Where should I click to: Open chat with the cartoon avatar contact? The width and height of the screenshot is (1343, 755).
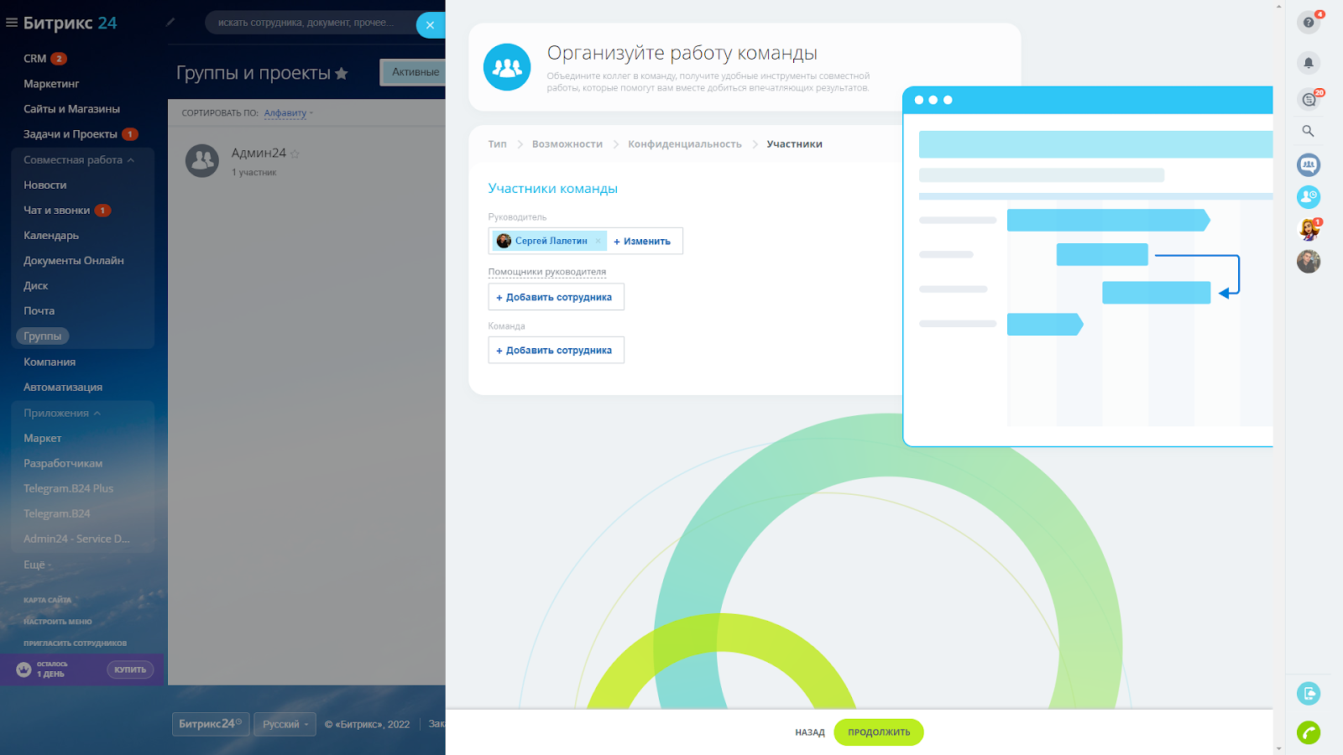[1309, 229]
